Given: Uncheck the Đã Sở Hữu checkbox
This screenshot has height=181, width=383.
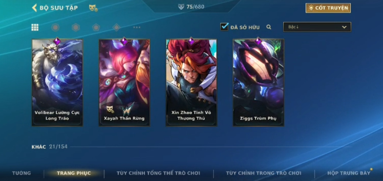Looking at the screenshot, I should [x=224, y=27].
